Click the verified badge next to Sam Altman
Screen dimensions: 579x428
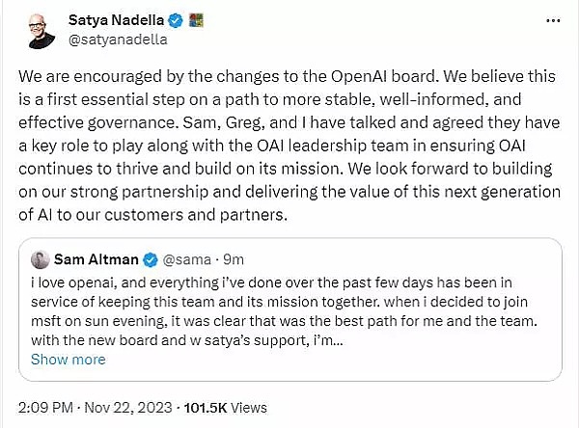pyautogui.click(x=152, y=259)
